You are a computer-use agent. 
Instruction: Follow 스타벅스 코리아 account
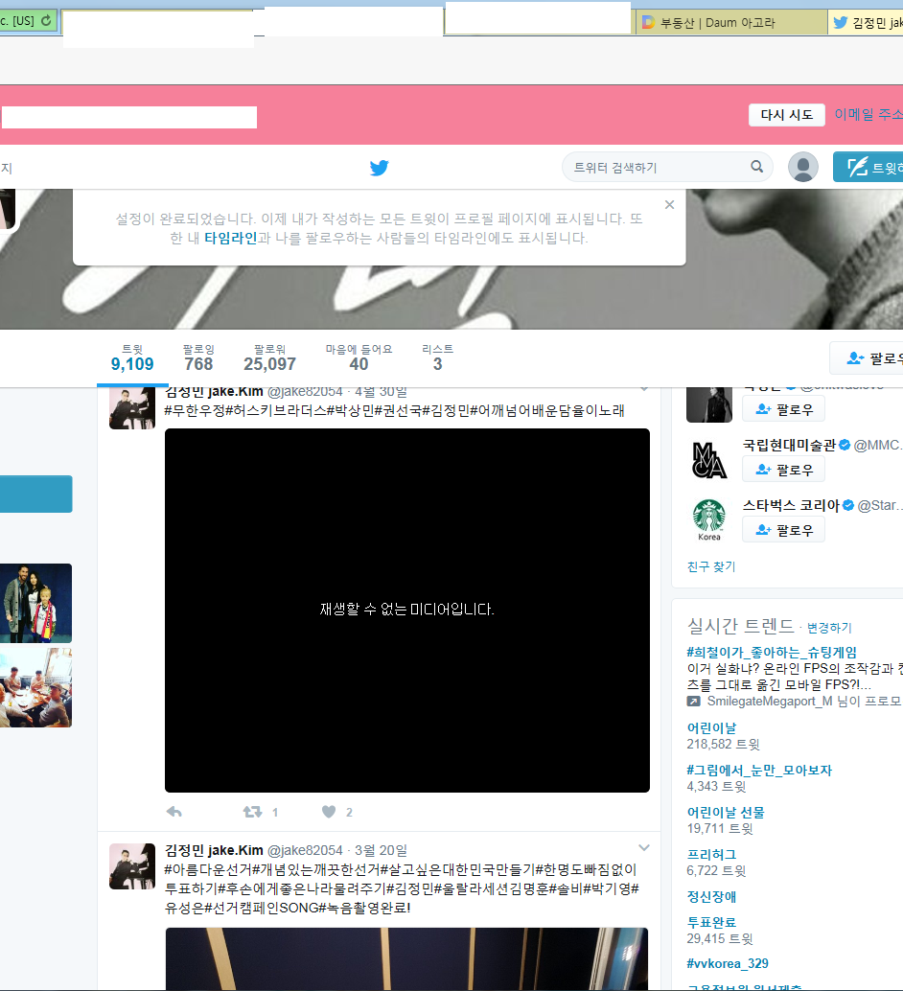pos(783,530)
